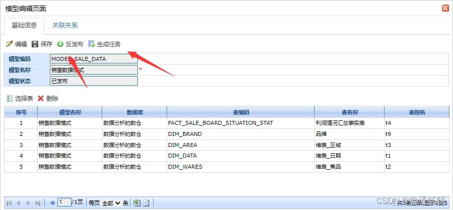453x210 pixels.
Task: Go to next page in pager
Action: (x=28, y=203)
